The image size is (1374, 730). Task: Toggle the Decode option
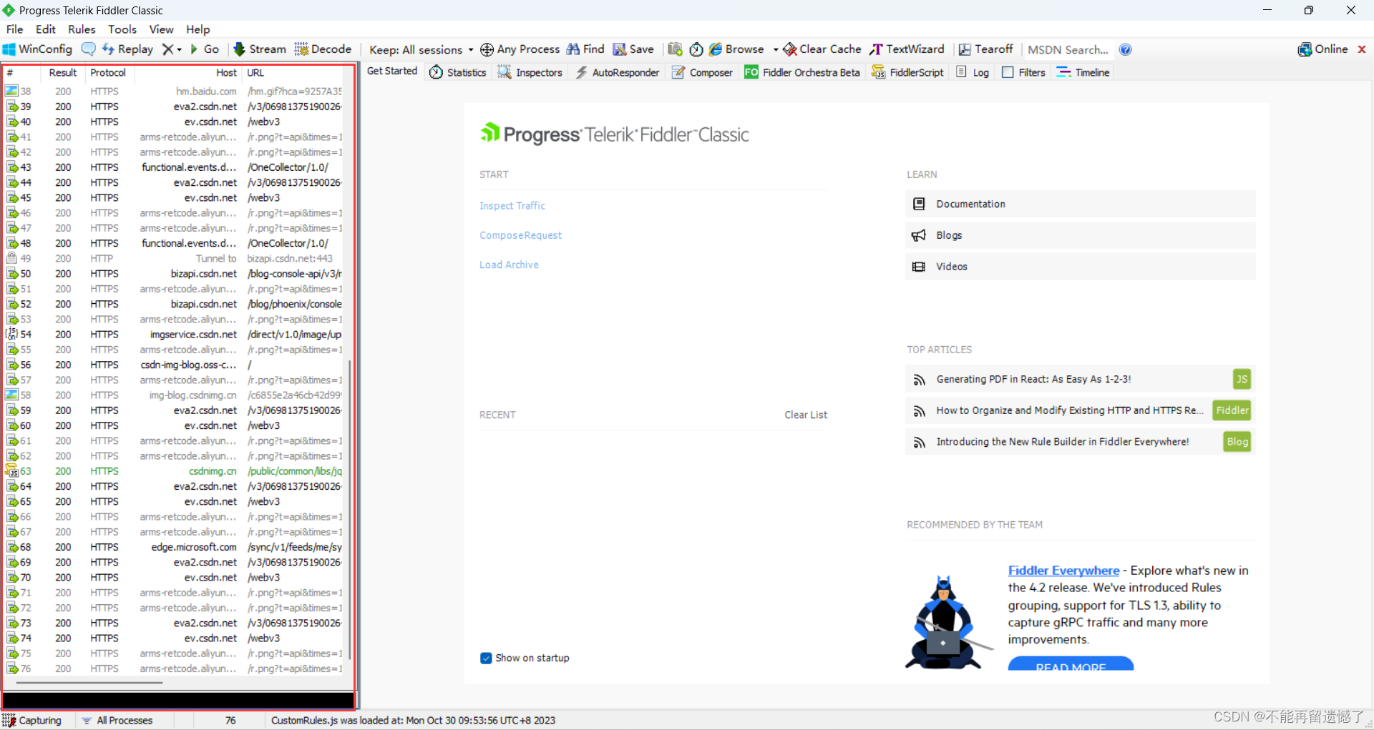coord(323,49)
